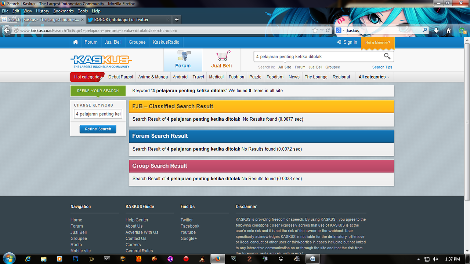Open the Debat Parpol category

(x=121, y=77)
